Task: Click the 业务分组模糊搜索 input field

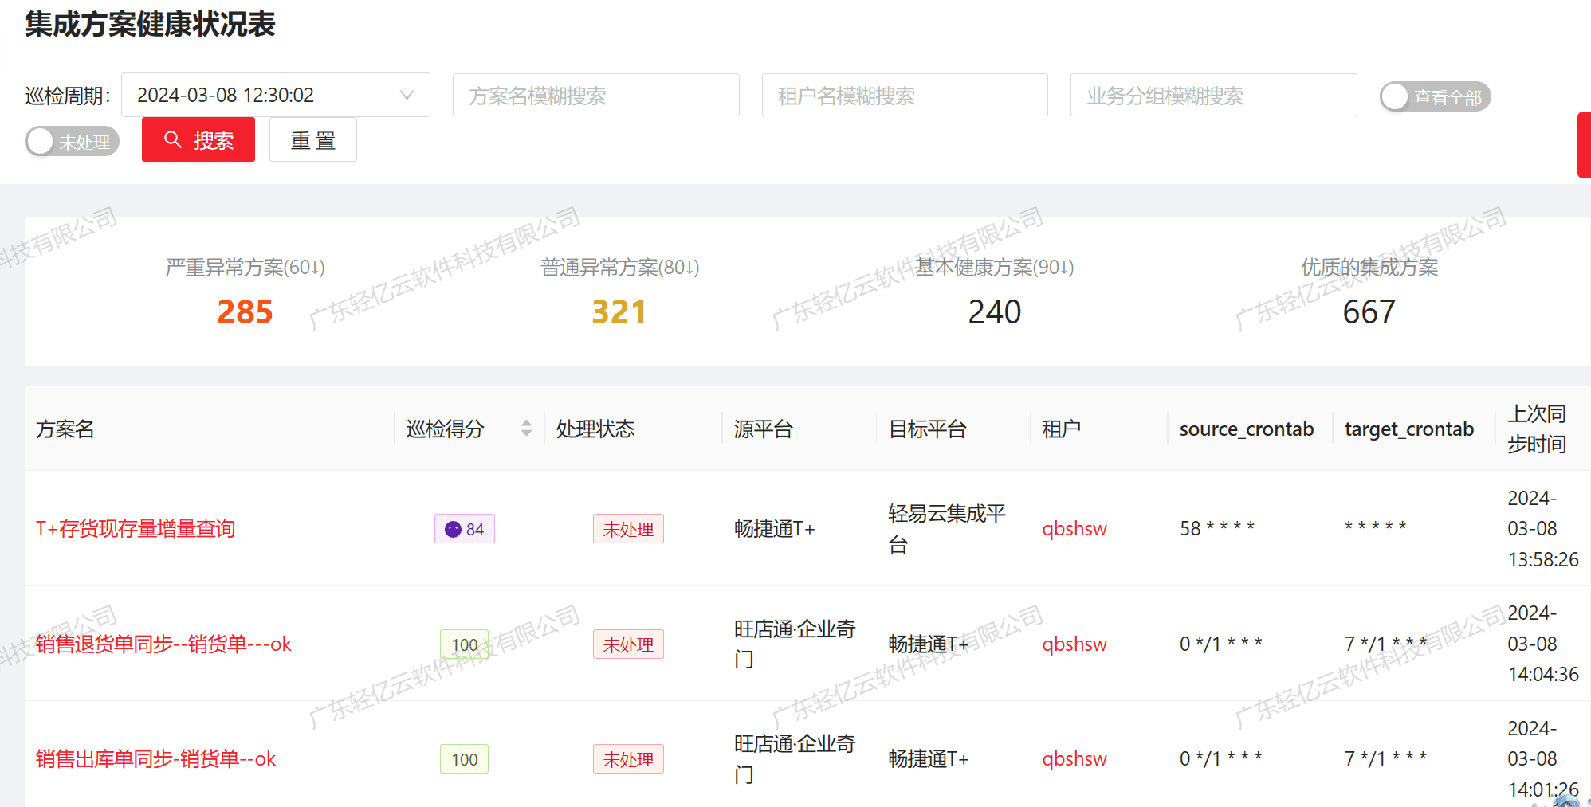Action: tap(1213, 95)
